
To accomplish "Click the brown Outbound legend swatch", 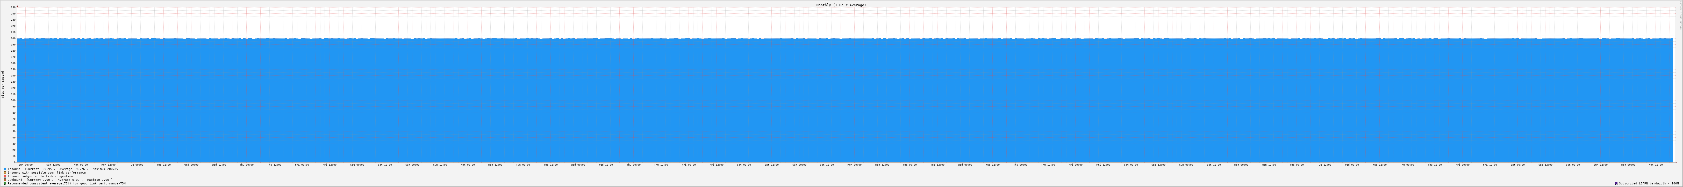I will [5, 180].
